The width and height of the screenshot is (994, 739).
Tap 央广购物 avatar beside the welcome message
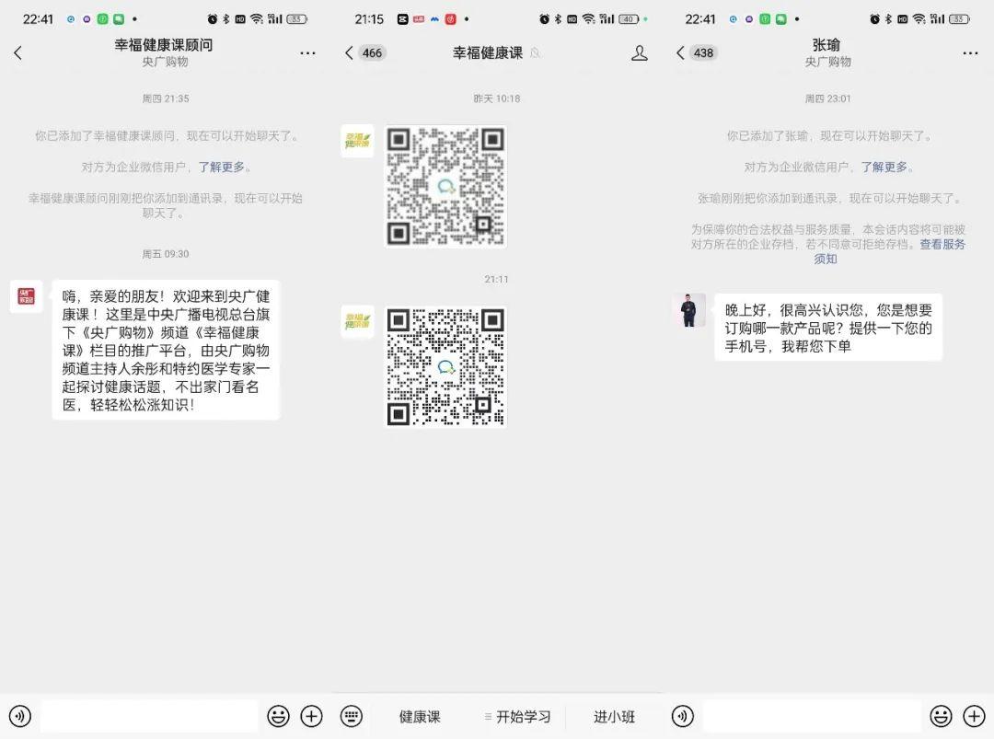[26, 296]
